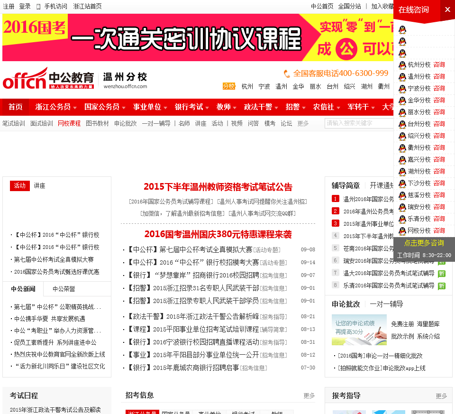Screen dimensions: 455x414
Task: Switch to the 中公荣誉 tab
Action: pos(64,289)
